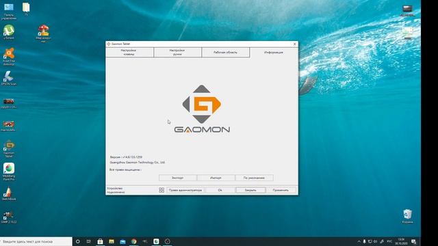The width and height of the screenshot is (438, 246).
Task: Open Google Chrome from the taskbar
Action: coord(134,241)
